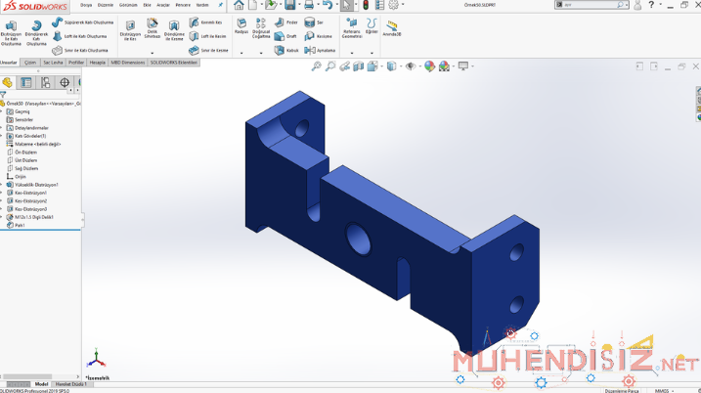The image size is (701, 393).
Task: Switch to the Sac Levha tab
Action: pos(53,63)
